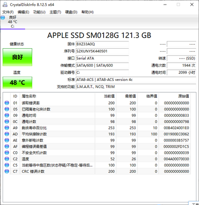Click status orb for ID AF row

[7, 147]
